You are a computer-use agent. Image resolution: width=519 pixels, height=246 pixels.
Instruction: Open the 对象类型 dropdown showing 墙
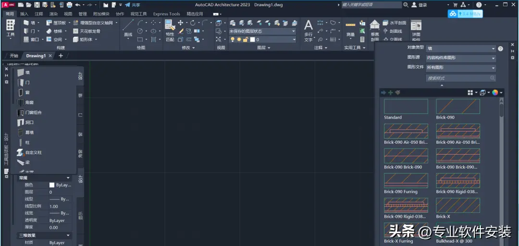[461, 49]
